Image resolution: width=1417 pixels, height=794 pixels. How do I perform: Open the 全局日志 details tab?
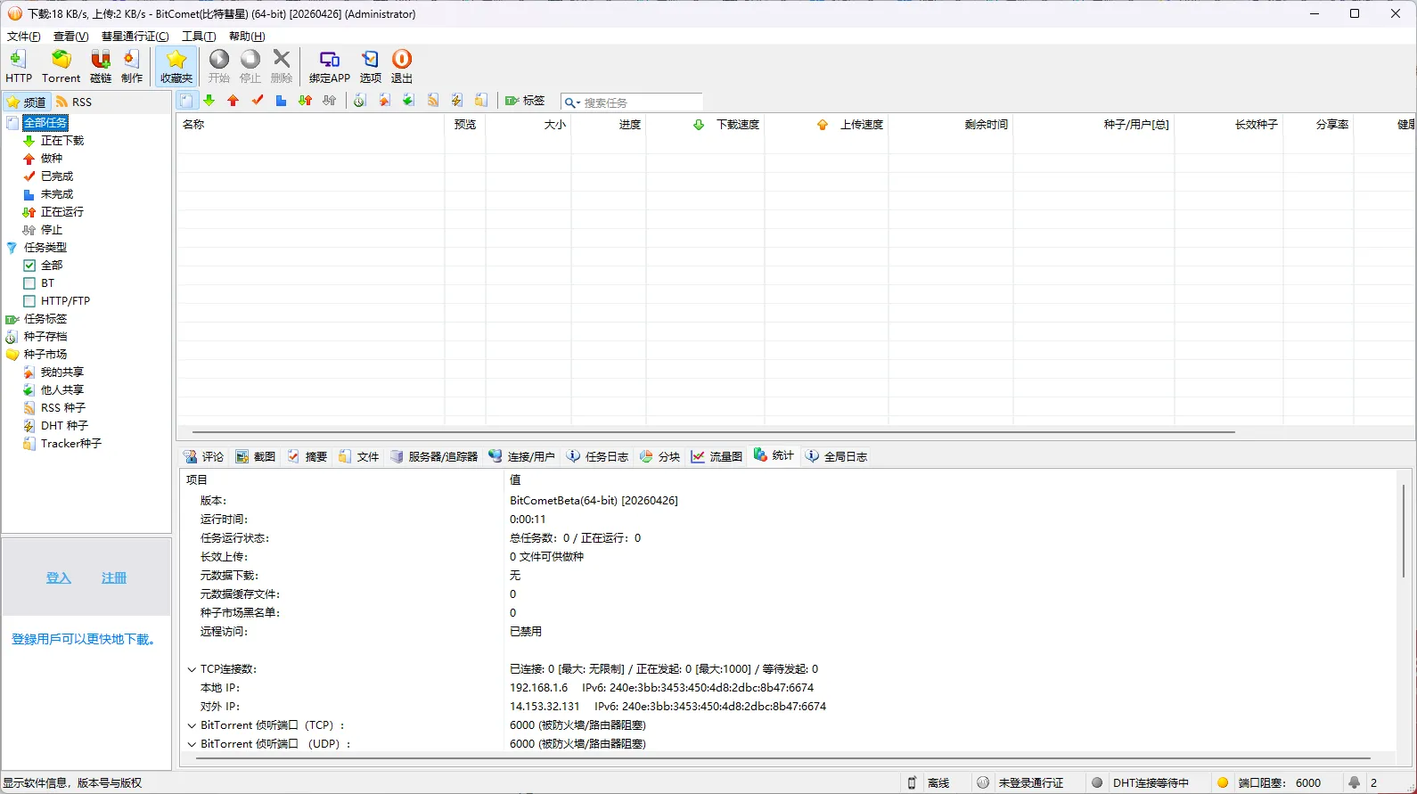tap(836, 456)
